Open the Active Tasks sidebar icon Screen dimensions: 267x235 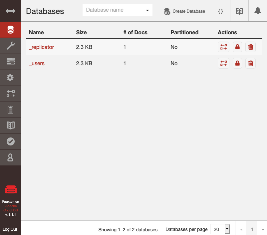(x=10, y=110)
